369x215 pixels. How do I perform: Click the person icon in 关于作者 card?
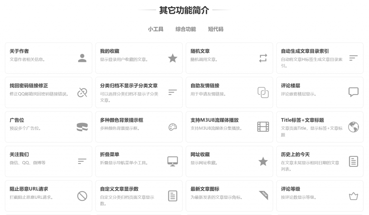point(82,58)
